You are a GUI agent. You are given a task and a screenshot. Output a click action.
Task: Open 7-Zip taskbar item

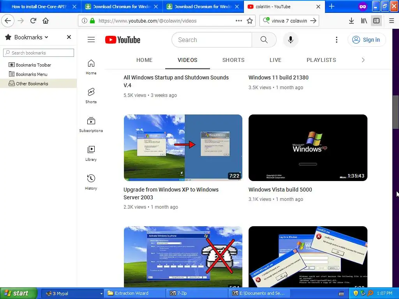click(197, 293)
